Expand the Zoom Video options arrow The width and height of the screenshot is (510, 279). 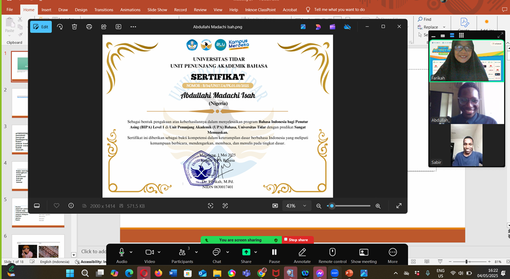[x=159, y=252]
